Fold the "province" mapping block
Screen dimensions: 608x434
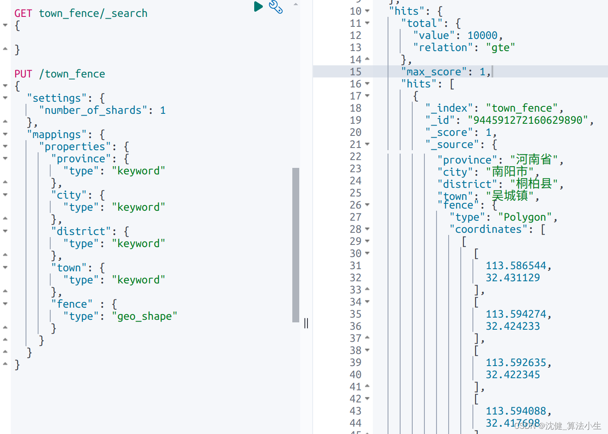point(5,159)
